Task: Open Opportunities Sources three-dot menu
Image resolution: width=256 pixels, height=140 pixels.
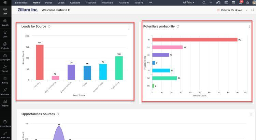Action: coord(251,114)
